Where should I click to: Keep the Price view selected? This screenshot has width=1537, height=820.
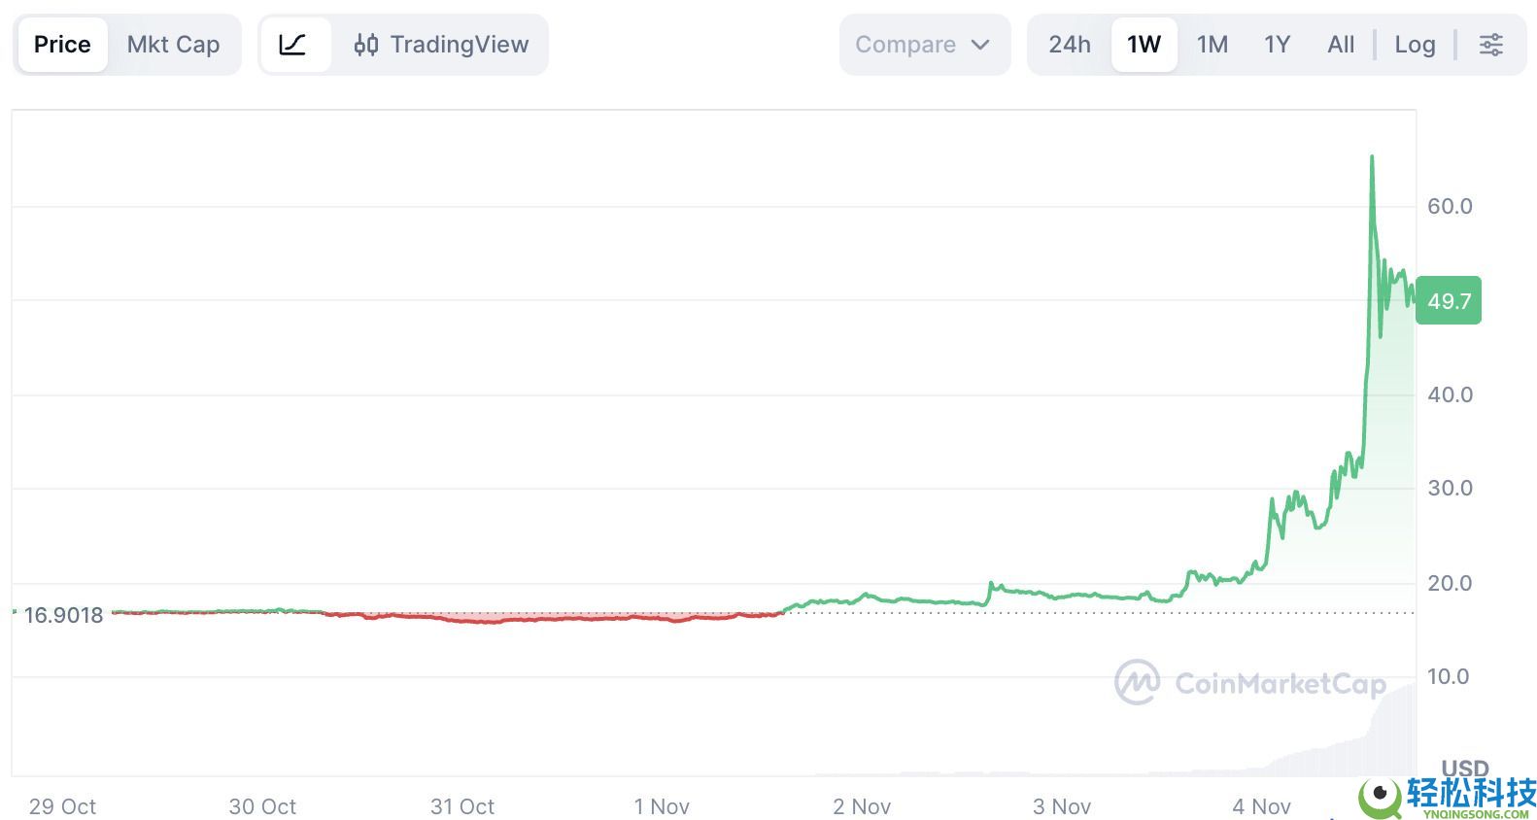point(62,44)
